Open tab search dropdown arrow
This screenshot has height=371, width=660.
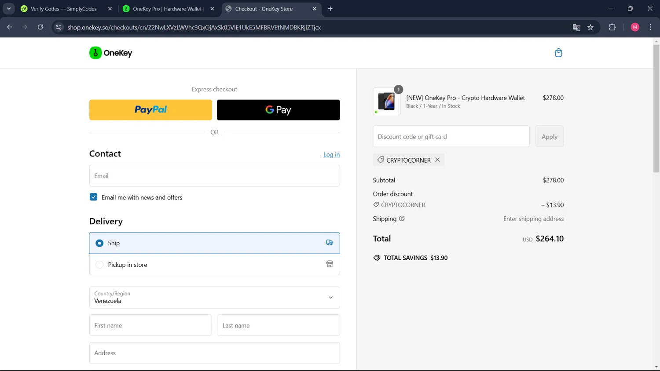(x=9, y=9)
